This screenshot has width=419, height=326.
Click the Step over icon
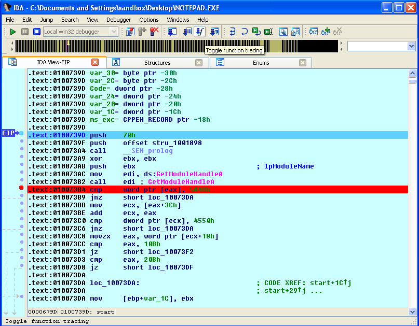244,32
